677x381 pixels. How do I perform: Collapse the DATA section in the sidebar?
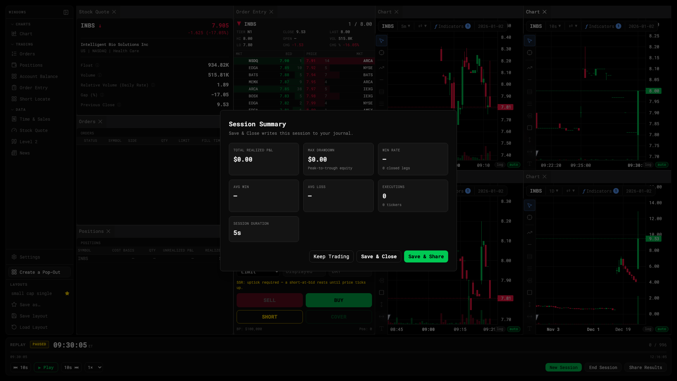pos(18,110)
